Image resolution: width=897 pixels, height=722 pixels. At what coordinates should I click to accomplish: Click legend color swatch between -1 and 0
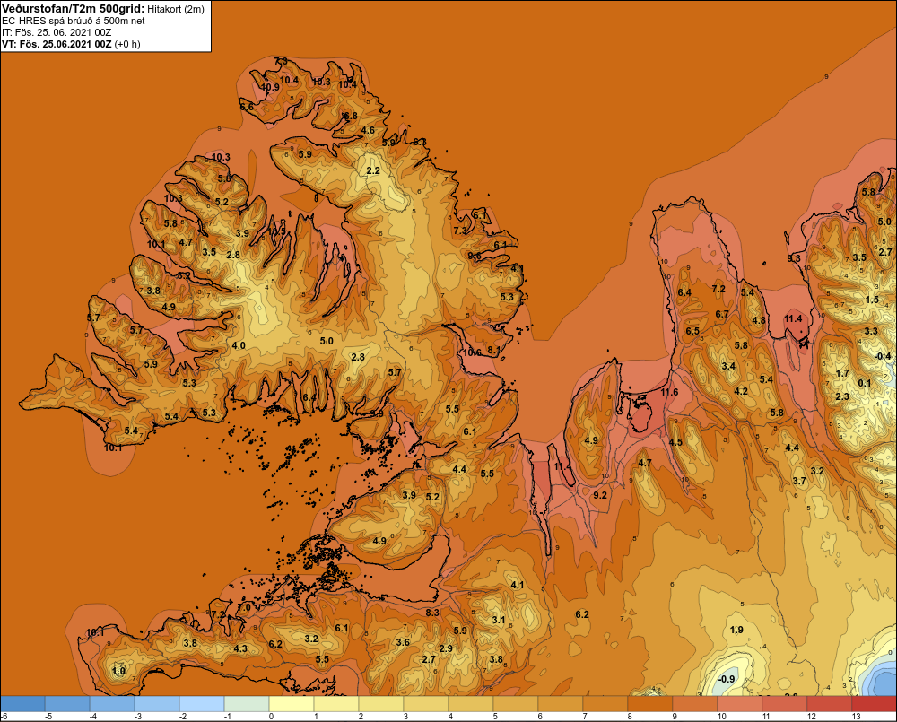(247, 703)
